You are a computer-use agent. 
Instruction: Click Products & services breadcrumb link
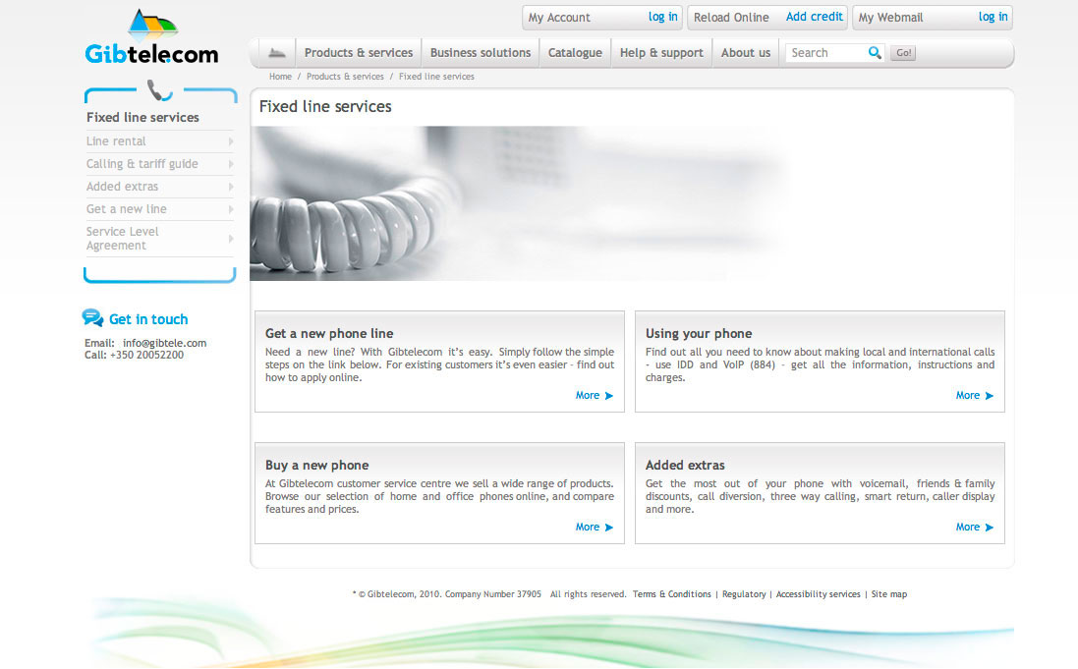pos(345,77)
